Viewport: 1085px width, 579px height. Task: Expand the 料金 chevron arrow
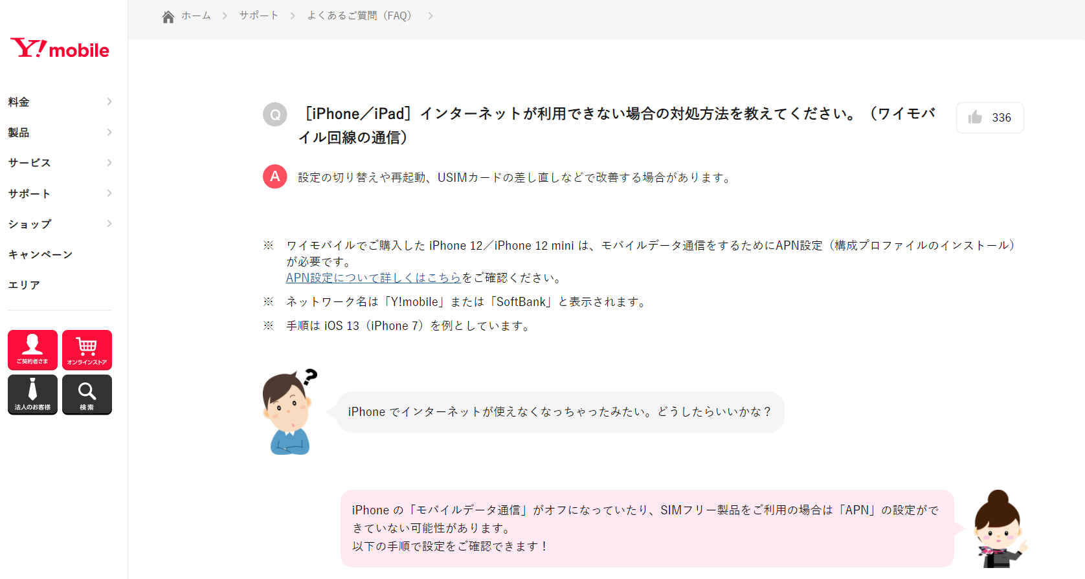pyautogui.click(x=109, y=102)
